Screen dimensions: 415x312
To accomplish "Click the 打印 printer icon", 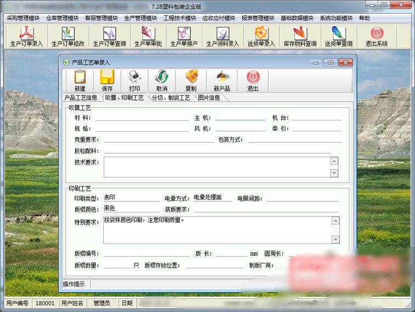I will point(135,80).
